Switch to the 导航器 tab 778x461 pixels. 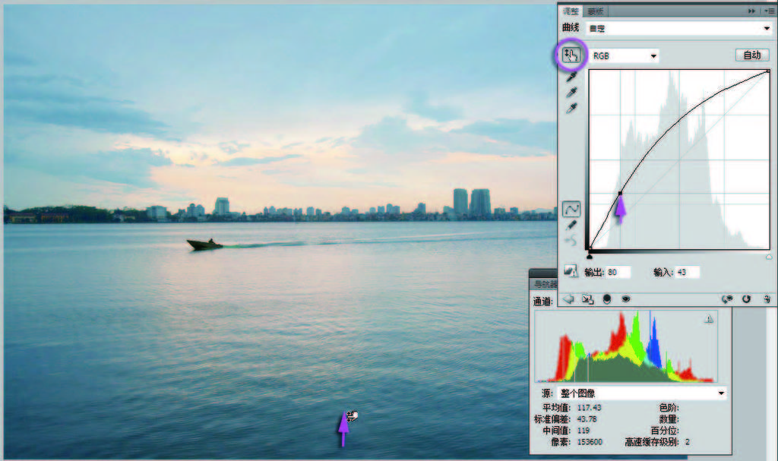[x=544, y=284]
